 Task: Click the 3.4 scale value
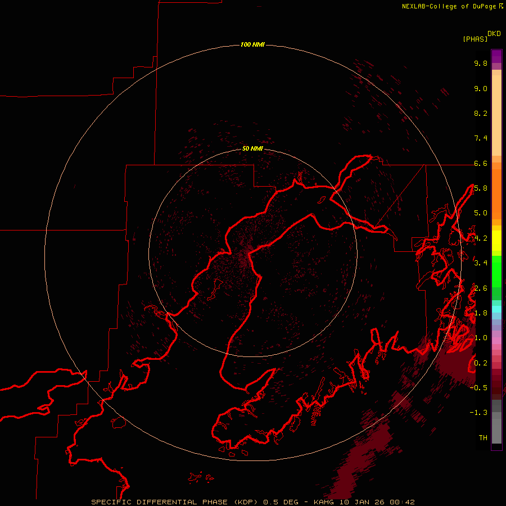(481, 263)
